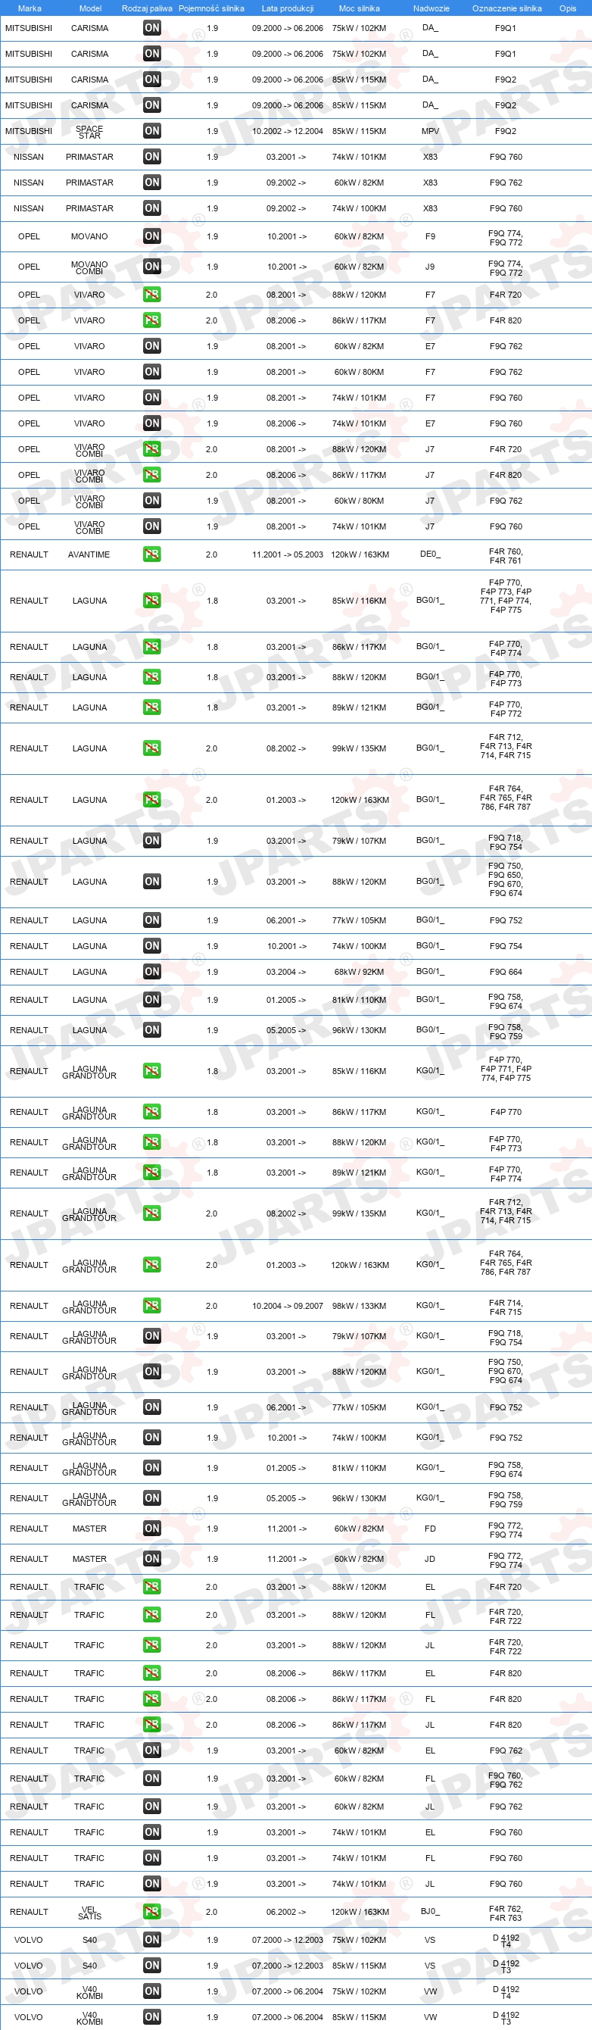Click the DE0_ body code cell
Image resolution: width=592 pixels, height=2030 pixels.
point(430,554)
